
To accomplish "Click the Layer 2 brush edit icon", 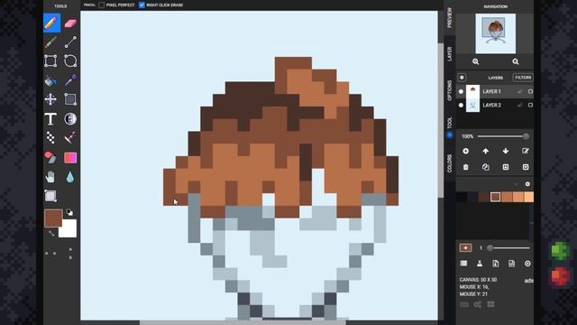I will coord(519,105).
